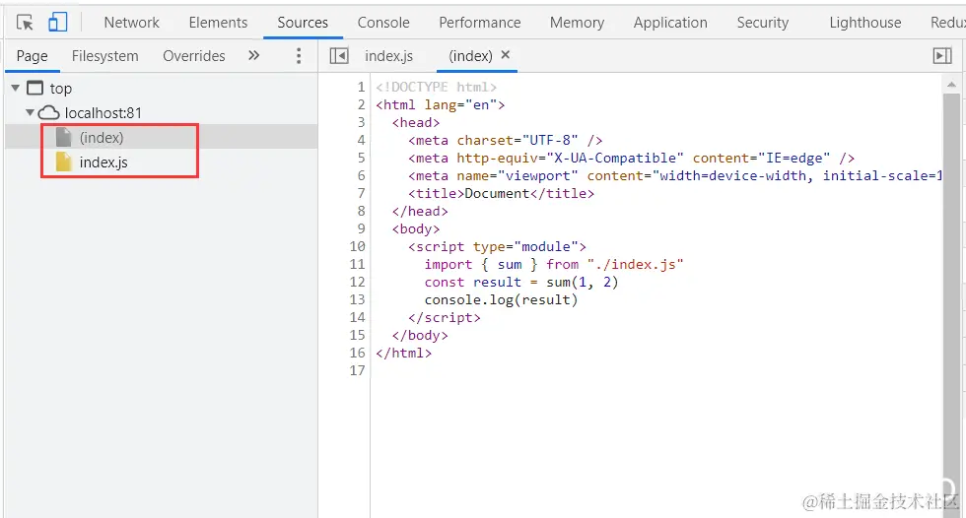Toggle the debugger sidebar pane icon
This screenshot has width=966, height=518.
tap(942, 56)
